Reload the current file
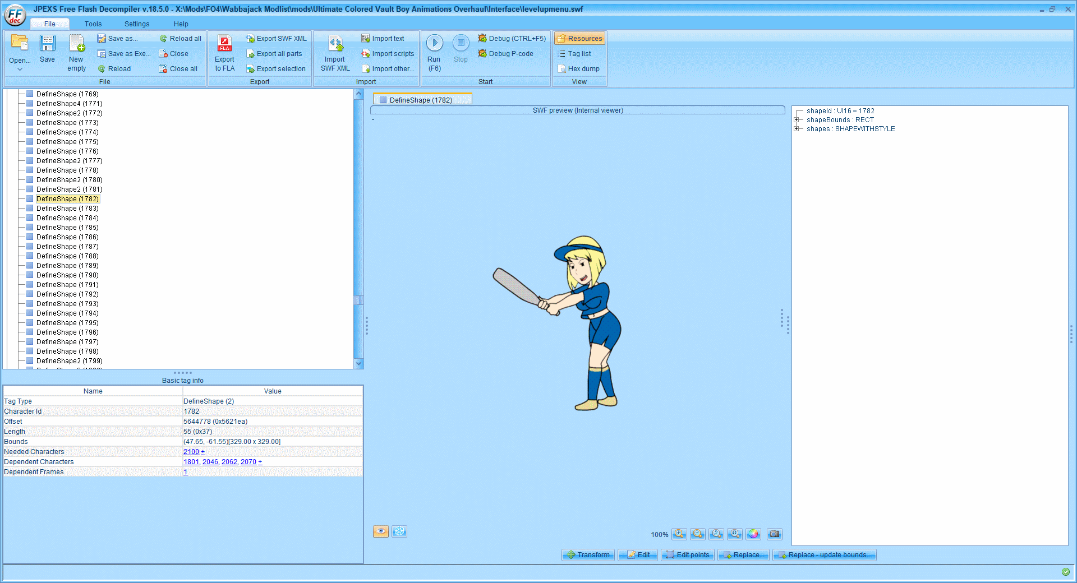This screenshot has height=583, width=1077. (114, 69)
